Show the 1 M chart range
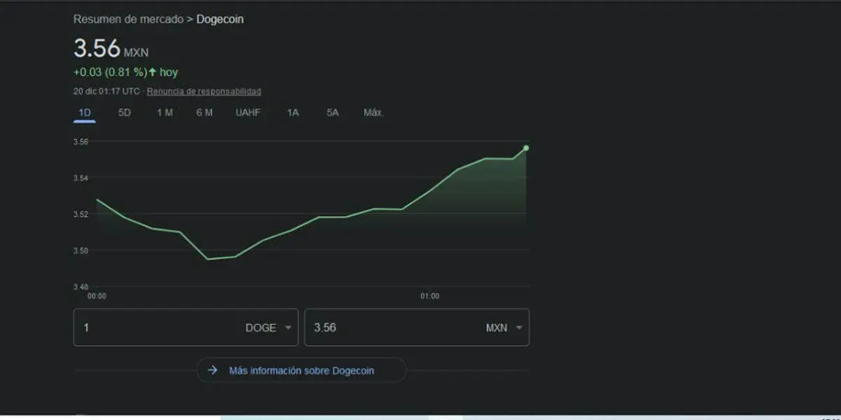The height and width of the screenshot is (420, 841). click(165, 113)
